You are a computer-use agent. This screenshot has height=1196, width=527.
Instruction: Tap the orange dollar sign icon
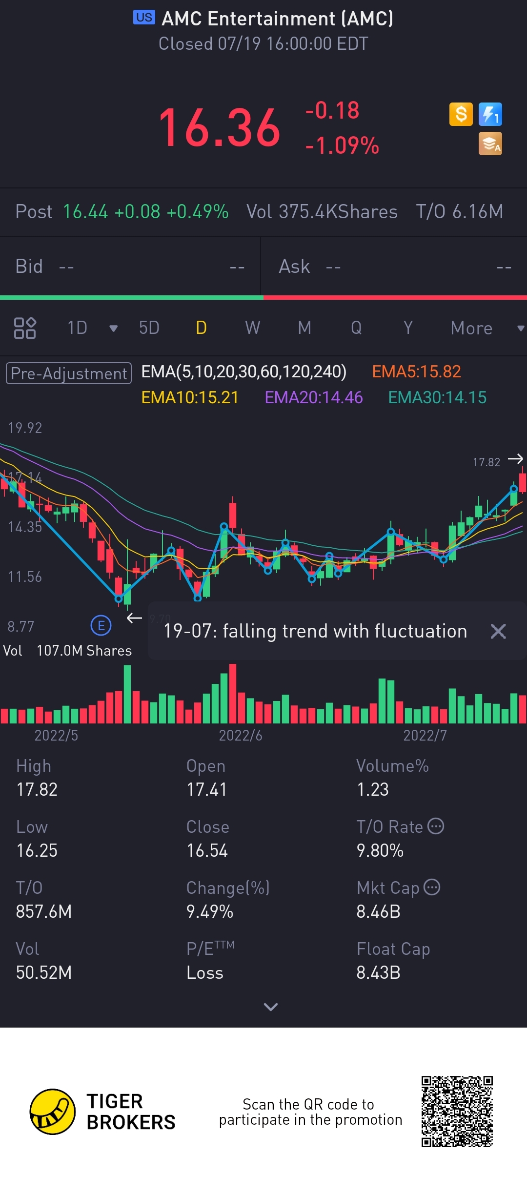click(x=461, y=114)
